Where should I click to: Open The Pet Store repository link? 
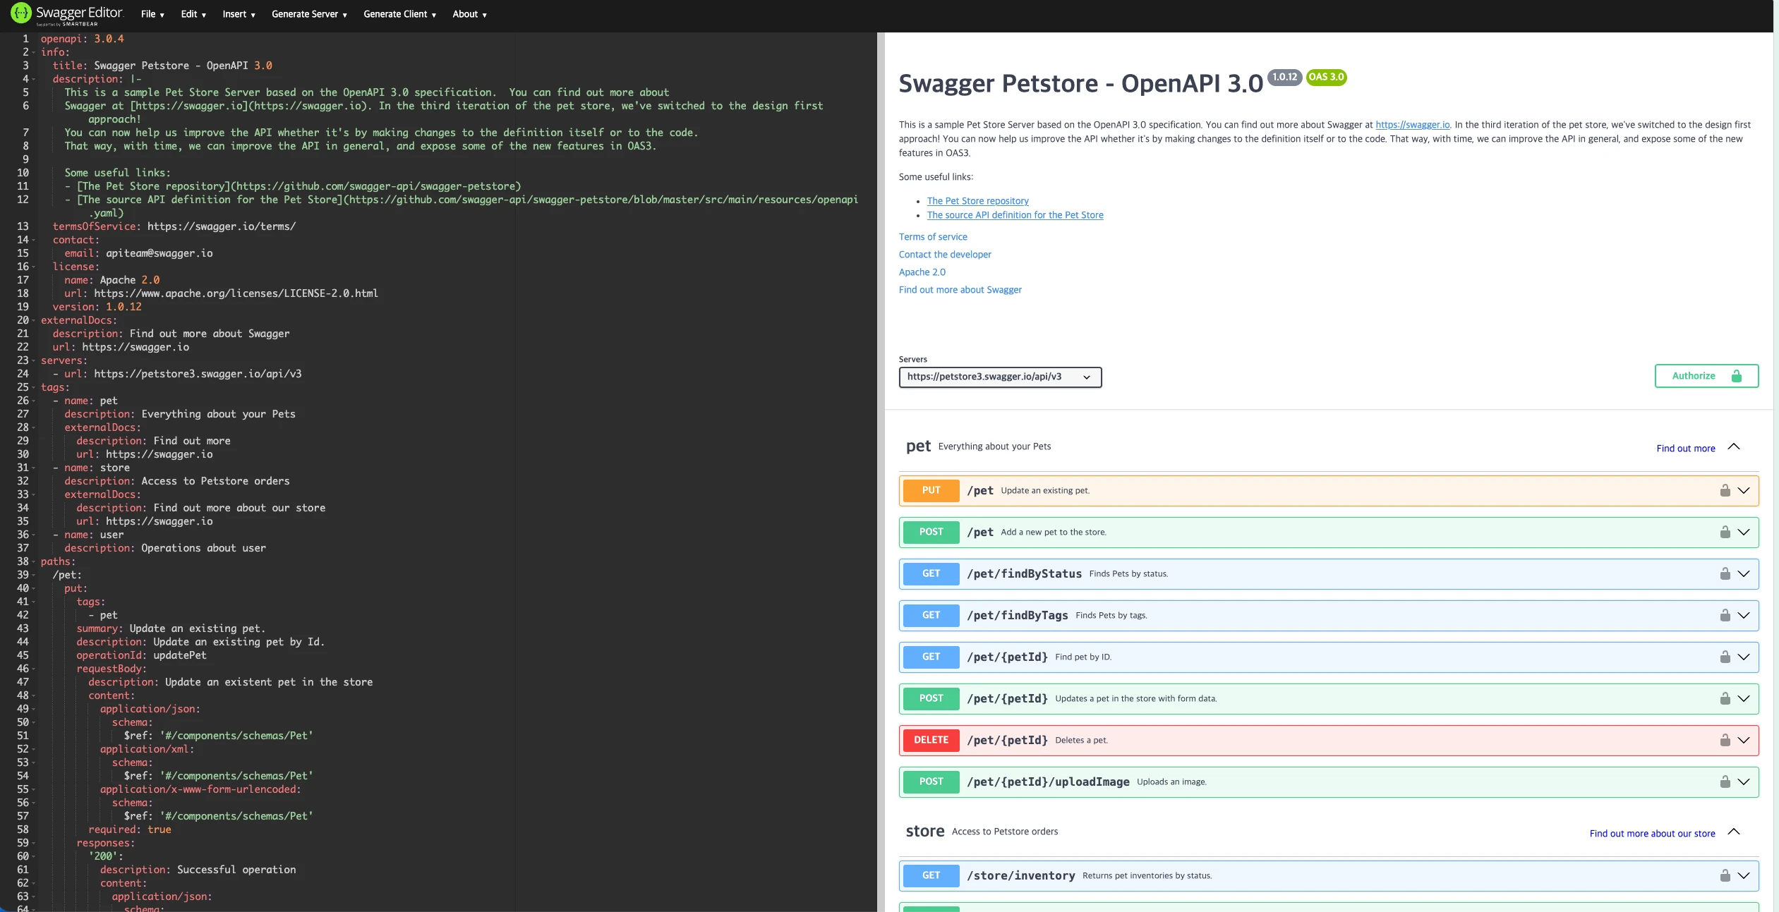(977, 201)
